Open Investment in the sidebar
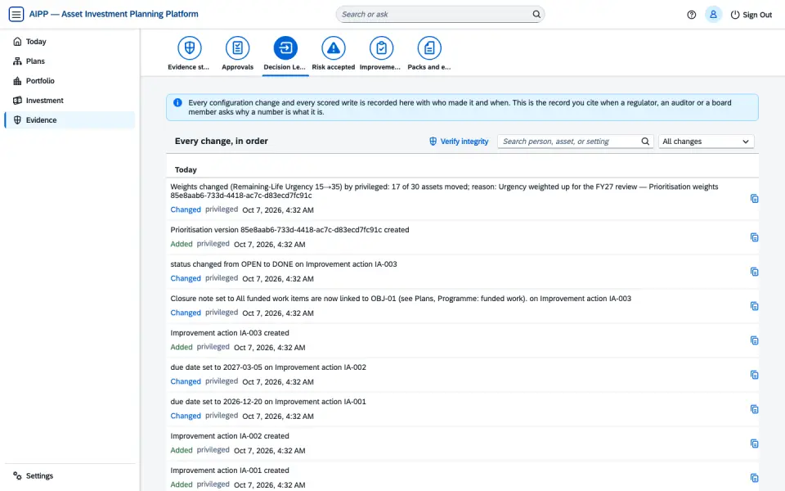This screenshot has width=785, height=491. [70, 100]
